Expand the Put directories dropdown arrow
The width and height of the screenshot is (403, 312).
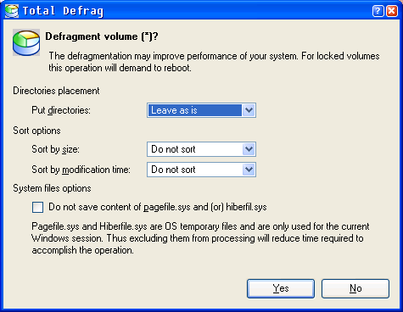[x=249, y=110]
